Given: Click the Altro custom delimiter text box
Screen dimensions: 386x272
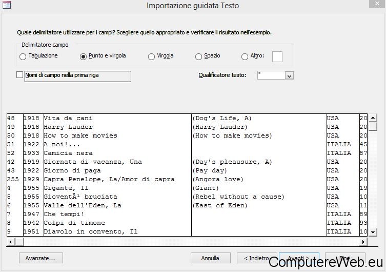Looking at the screenshot, I should pyautogui.click(x=277, y=56).
